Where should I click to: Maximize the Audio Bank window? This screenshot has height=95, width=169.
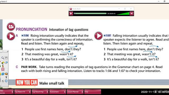click(125, 9)
